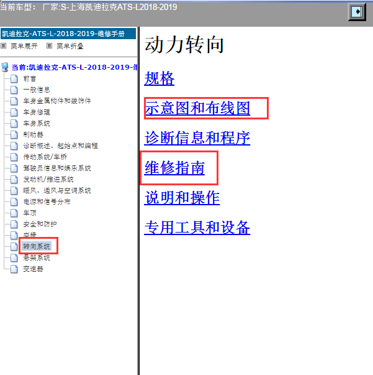The image size is (373, 375).
Task: Open the 车身金属构件和装饰件 tree item
Action: click(57, 101)
